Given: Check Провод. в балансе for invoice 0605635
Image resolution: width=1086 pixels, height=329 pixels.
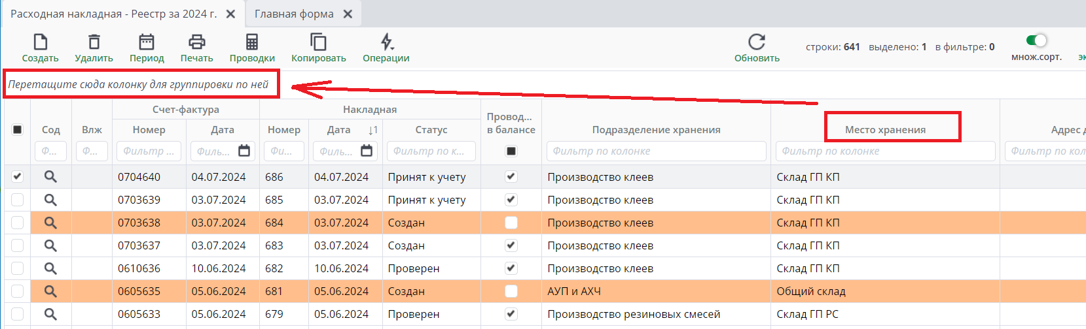Looking at the screenshot, I should click(x=511, y=291).
